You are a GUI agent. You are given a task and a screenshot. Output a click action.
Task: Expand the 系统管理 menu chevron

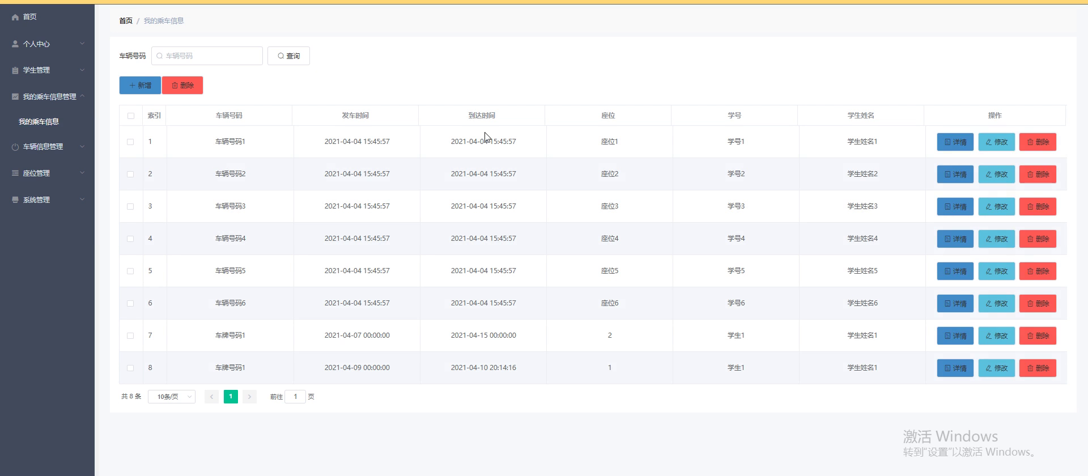[82, 199]
